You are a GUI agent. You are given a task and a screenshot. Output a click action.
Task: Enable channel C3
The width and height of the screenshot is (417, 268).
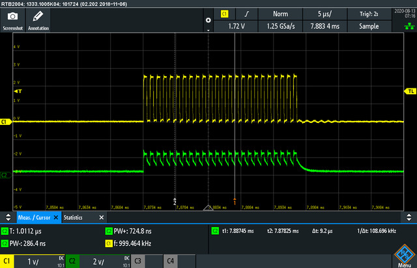tap(137, 261)
